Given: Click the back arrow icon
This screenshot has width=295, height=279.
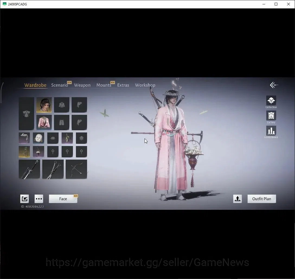Looking at the screenshot, I should pyautogui.click(x=274, y=85).
